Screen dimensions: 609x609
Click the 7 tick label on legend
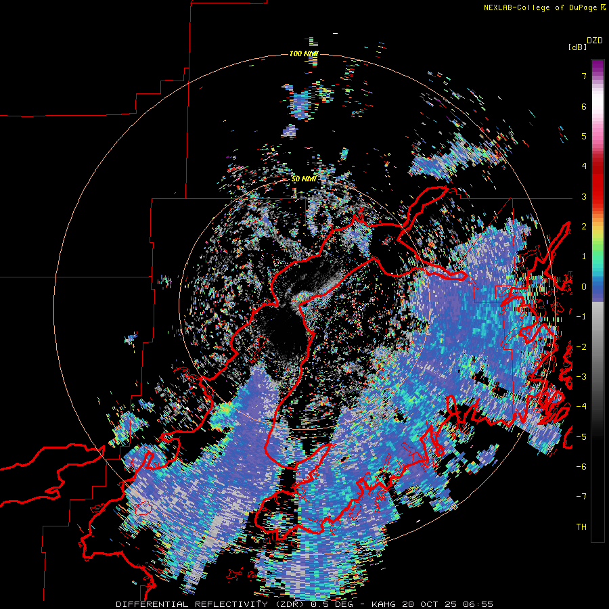[x=584, y=76]
